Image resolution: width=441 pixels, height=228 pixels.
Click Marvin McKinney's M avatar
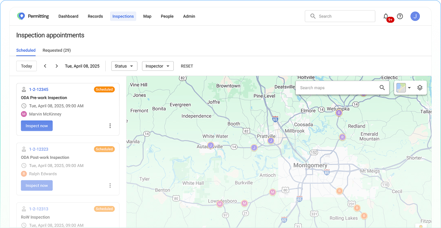[x=24, y=114]
